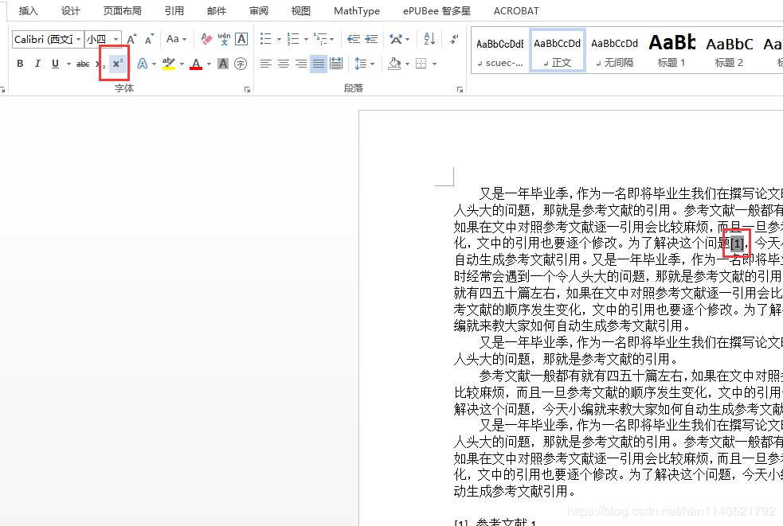This screenshot has width=783, height=526.
Task: Sort text with the A-Z icon
Action: [429, 39]
